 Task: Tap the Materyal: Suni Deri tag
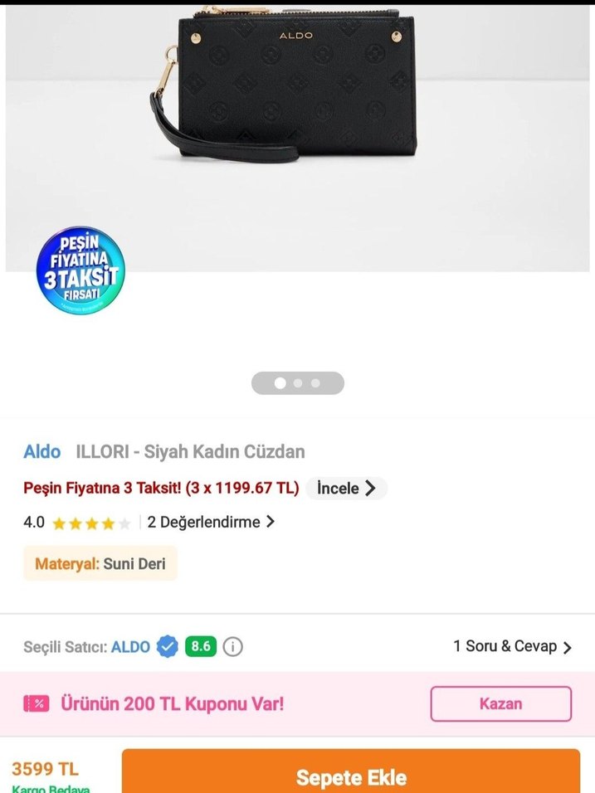(x=100, y=563)
